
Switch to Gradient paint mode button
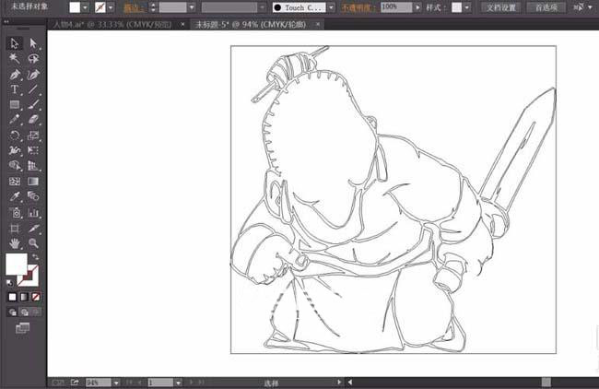tap(24, 297)
